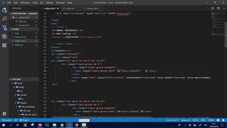Open Windows taskbar search
Screen dimensions: 227x128
pyautogui.click(x=11, y=125)
